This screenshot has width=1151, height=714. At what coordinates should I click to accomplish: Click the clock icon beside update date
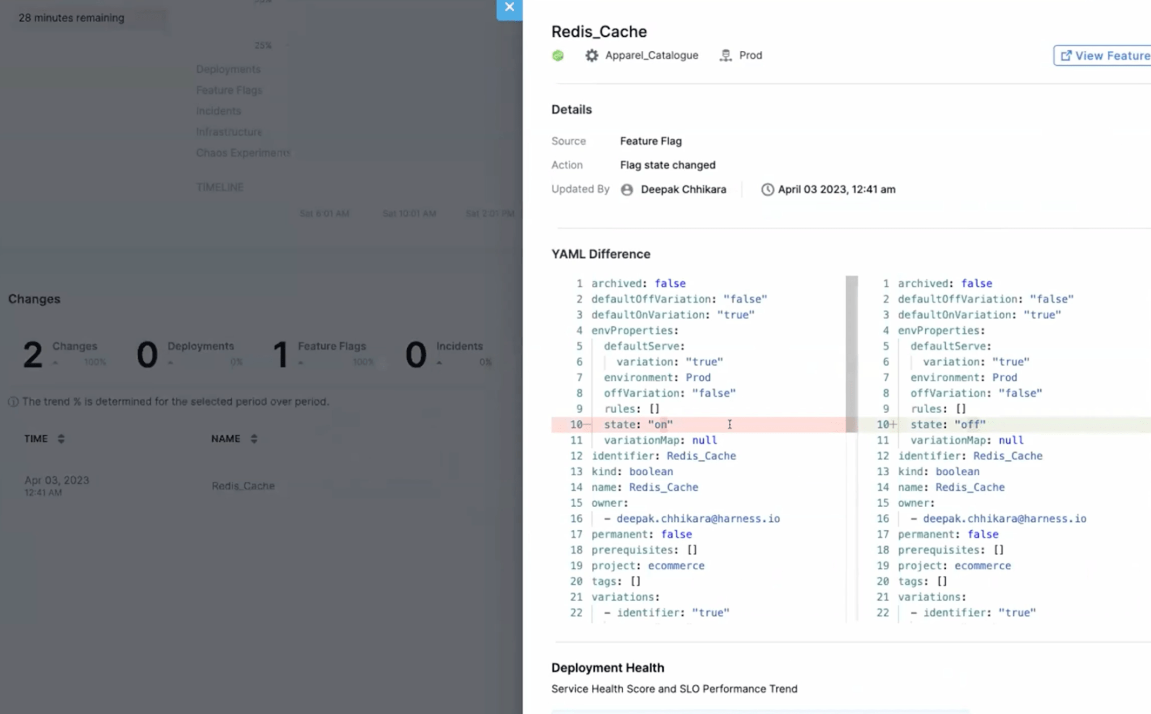coord(767,190)
